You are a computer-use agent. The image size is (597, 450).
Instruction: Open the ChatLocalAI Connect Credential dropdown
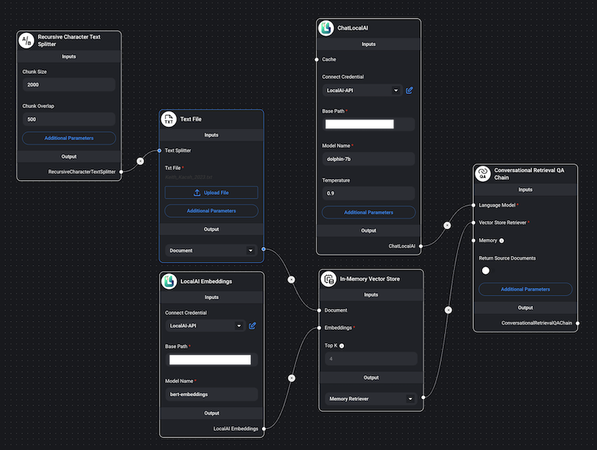point(362,90)
